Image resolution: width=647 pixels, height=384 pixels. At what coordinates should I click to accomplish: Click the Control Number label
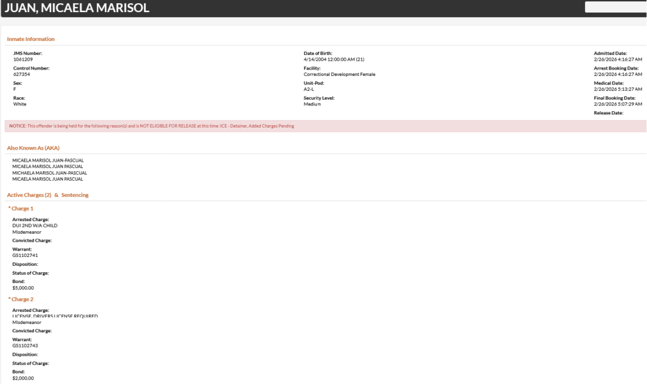click(31, 68)
